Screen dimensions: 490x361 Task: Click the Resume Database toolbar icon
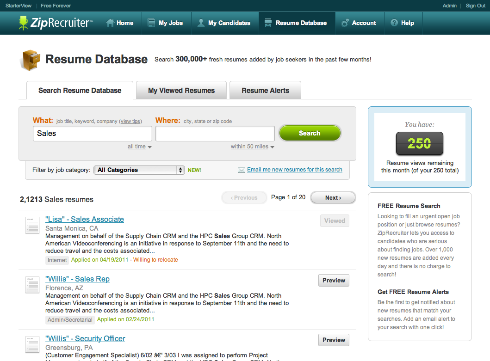pos(268,22)
